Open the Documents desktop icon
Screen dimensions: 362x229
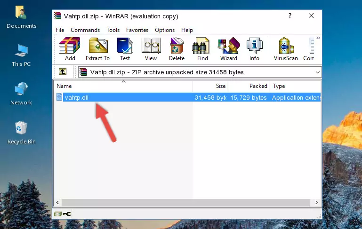(21, 17)
